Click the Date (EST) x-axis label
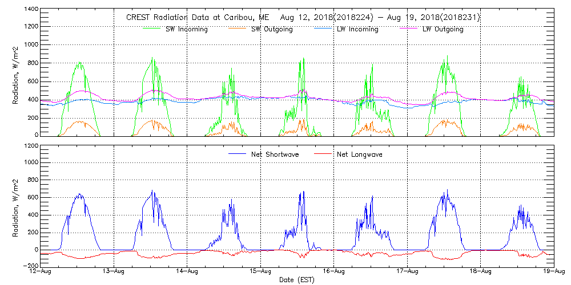The height and width of the screenshot is (285, 571). click(x=297, y=280)
